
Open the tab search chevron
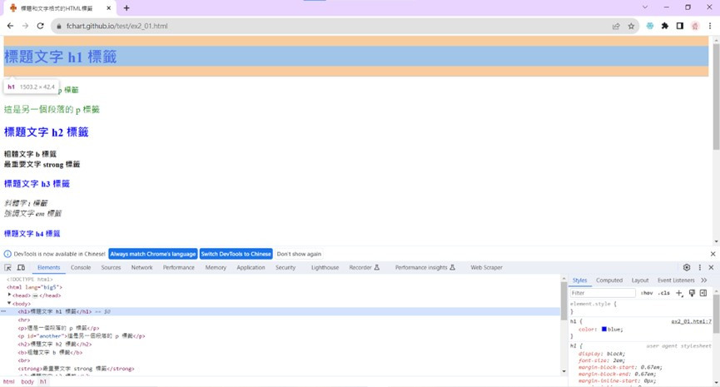645,7
